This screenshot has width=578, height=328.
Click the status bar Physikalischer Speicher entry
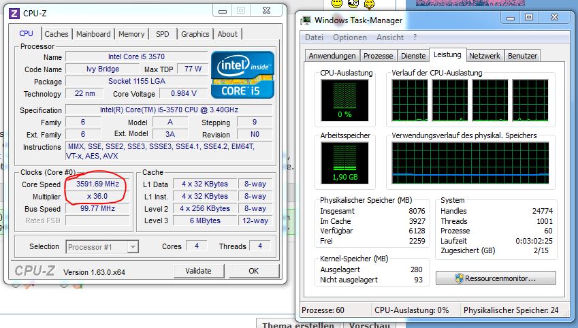[x=511, y=310]
